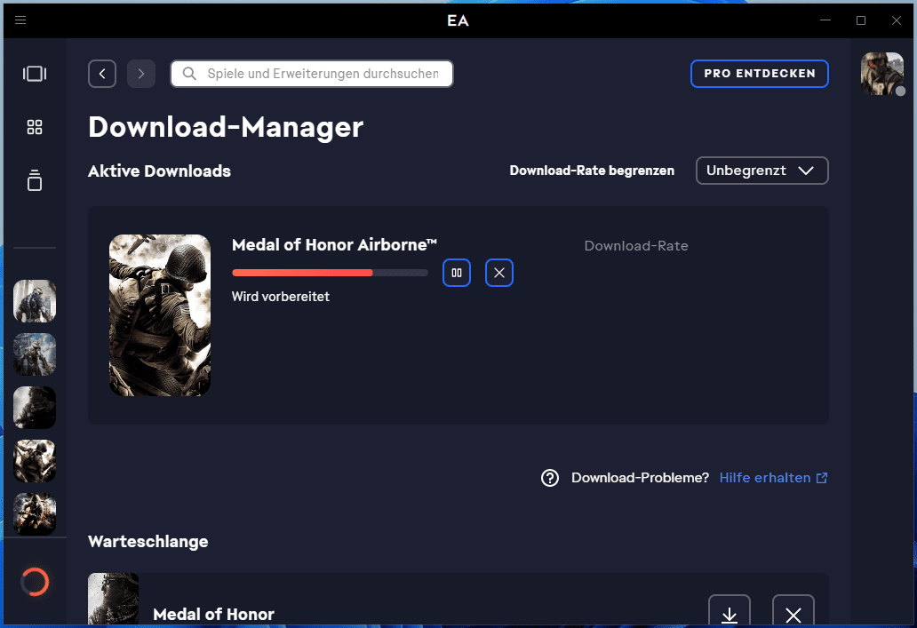Image resolution: width=917 pixels, height=628 pixels.
Task: Open the user profile avatar
Action: [x=882, y=74]
